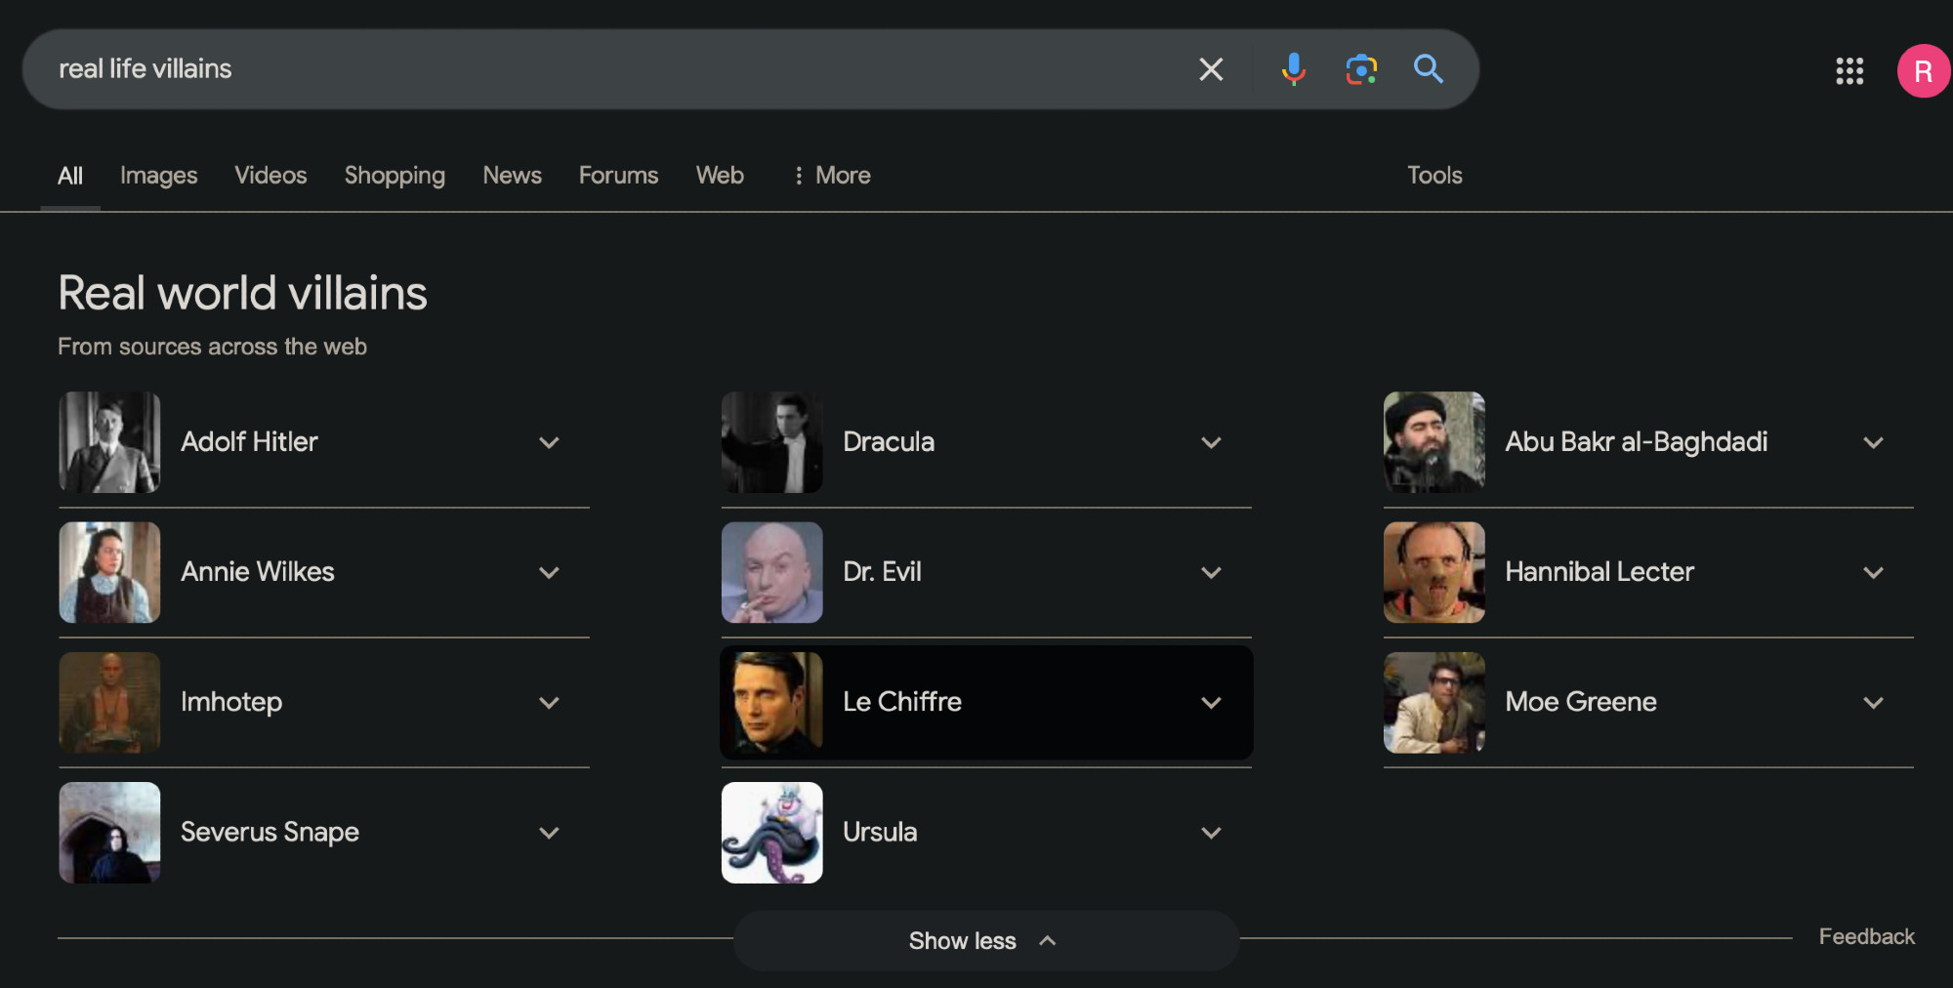Select the Abu Bakr al-Baghdadi name text
The width and height of the screenshot is (1953, 988).
click(x=1636, y=442)
